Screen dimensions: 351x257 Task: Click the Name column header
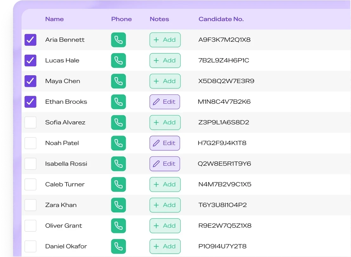click(x=55, y=19)
